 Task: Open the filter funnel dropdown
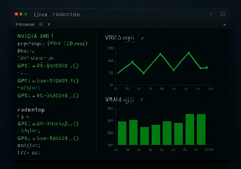(x=49, y=25)
